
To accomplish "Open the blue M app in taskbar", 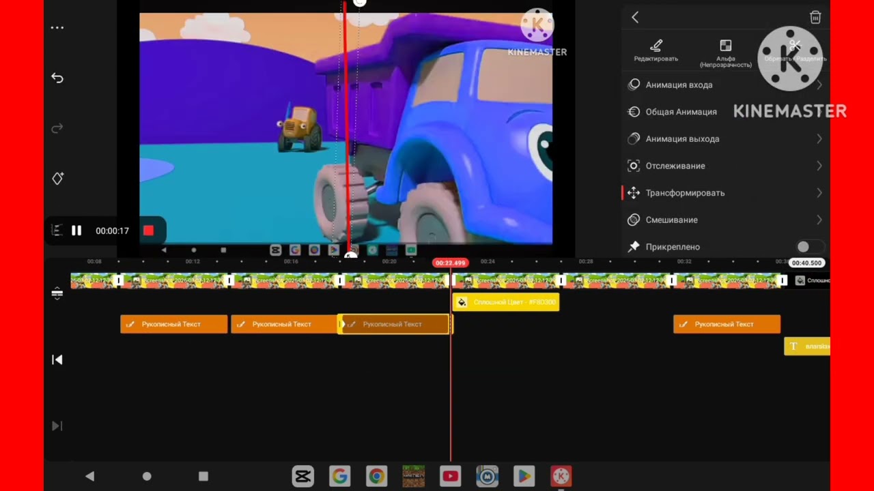I will pyautogui.click(x=487, y=476).
